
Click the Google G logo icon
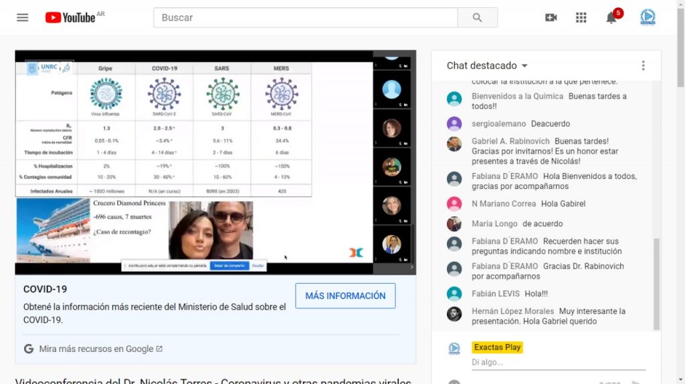29,349
